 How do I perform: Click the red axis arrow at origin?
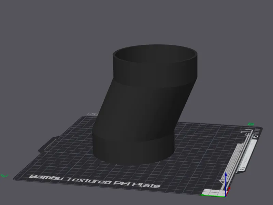pyautogui.click(x=228, y=191)
